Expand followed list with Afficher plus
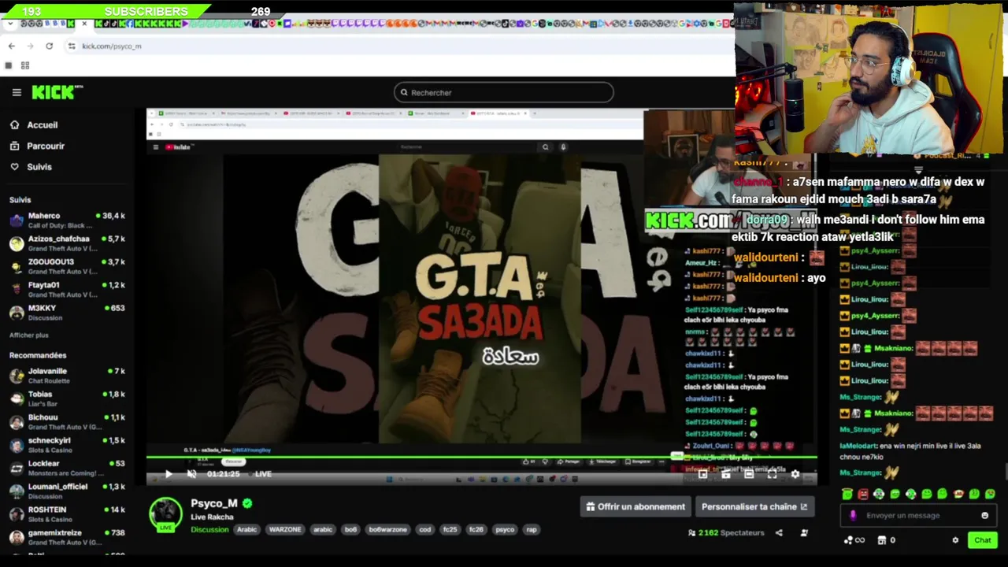Image resolution: width=1008 pixels, height=567 pixels. (28, 335)
